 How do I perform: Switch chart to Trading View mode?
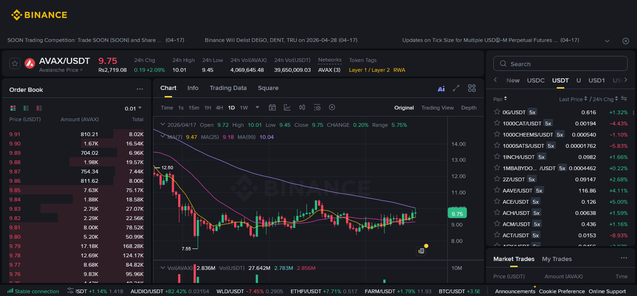(437, 108)
